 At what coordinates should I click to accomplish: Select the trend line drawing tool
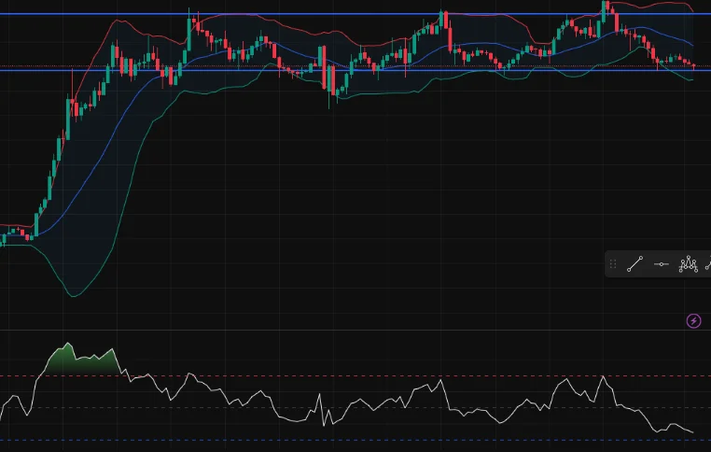[634, 263]
